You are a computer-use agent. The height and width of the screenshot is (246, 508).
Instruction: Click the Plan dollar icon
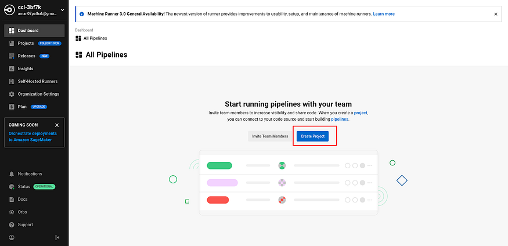[x=12, y=107]
